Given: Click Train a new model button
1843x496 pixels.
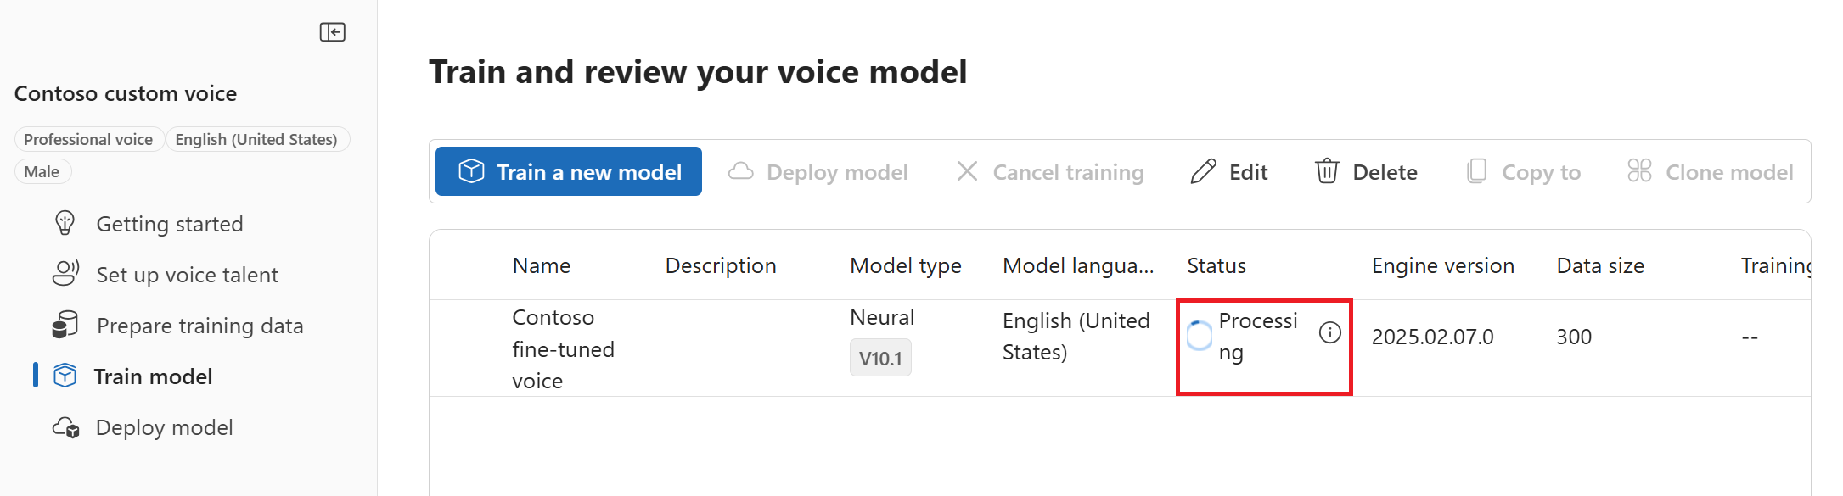Looking at the screenshot, I should (x=569, y=171).
